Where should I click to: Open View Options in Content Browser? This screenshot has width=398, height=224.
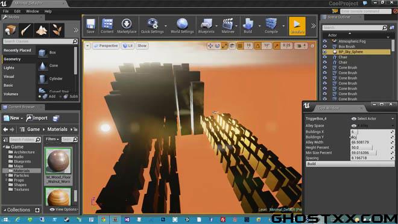(x=64, y=210)
